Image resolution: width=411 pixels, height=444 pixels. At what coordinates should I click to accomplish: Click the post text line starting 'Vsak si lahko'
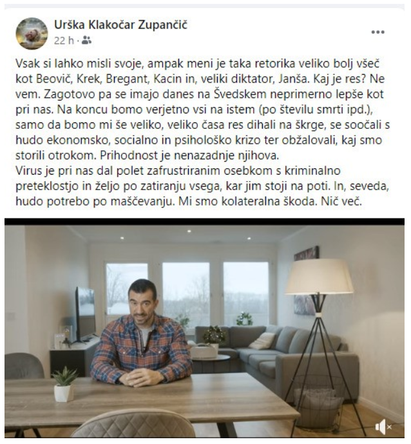click(x=197, y=63)
